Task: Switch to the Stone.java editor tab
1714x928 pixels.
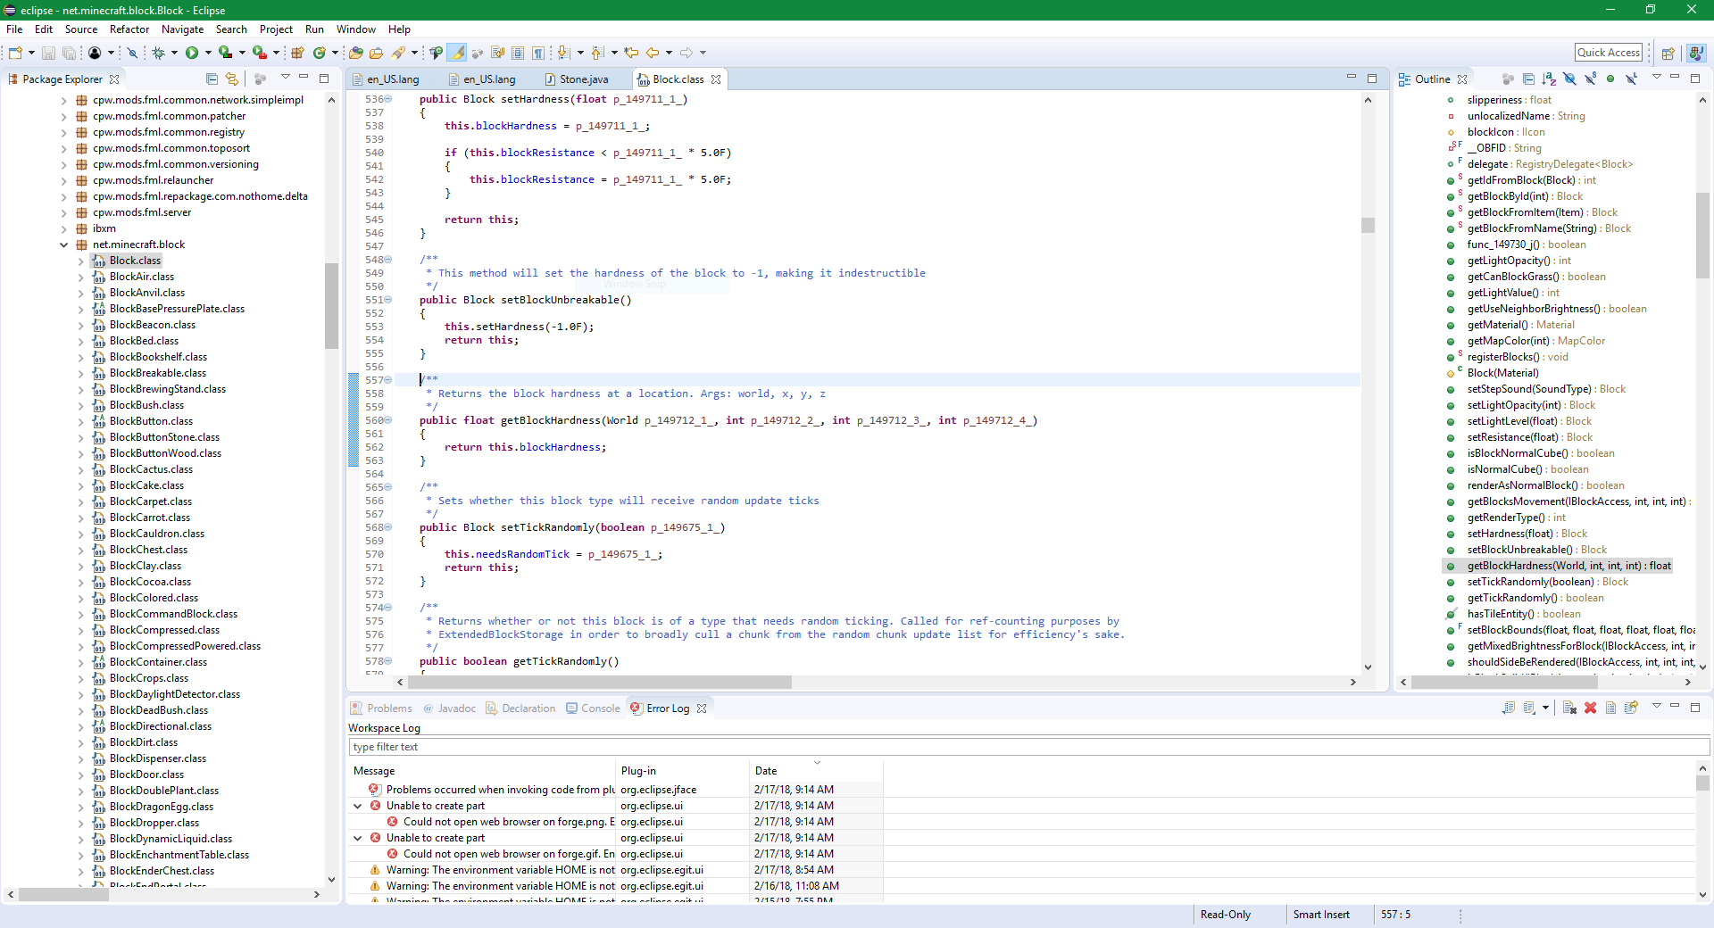Action: (x=583, y=79)
